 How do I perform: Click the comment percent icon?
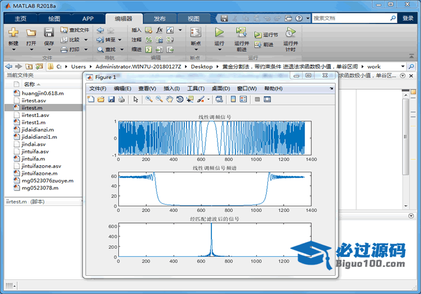149,40
